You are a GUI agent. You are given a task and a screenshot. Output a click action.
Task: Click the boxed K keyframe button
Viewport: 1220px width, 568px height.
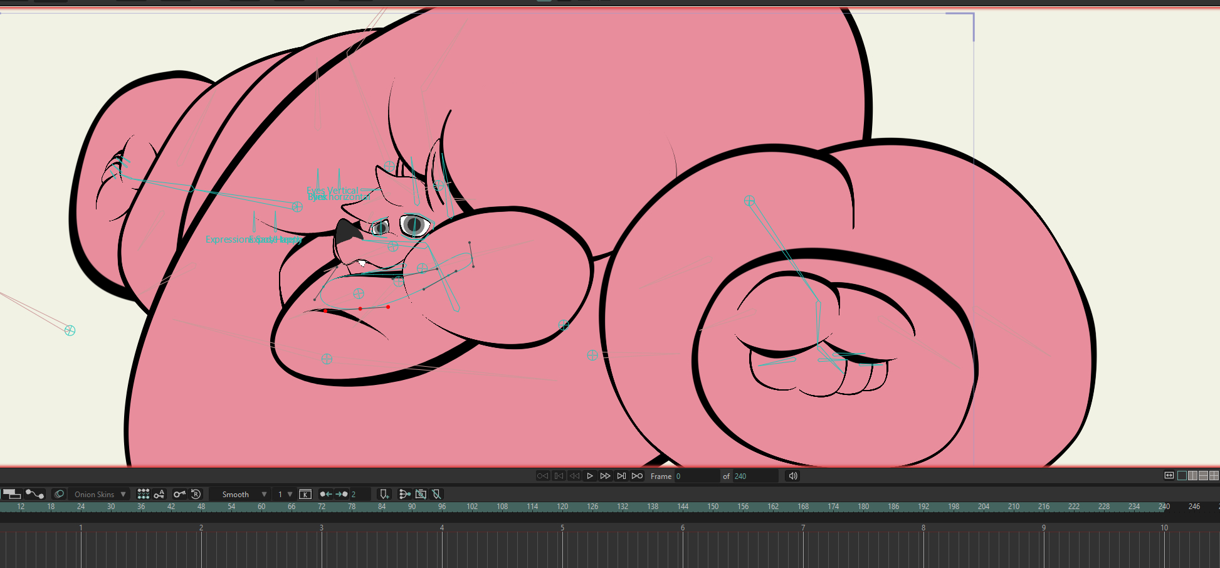305,495
